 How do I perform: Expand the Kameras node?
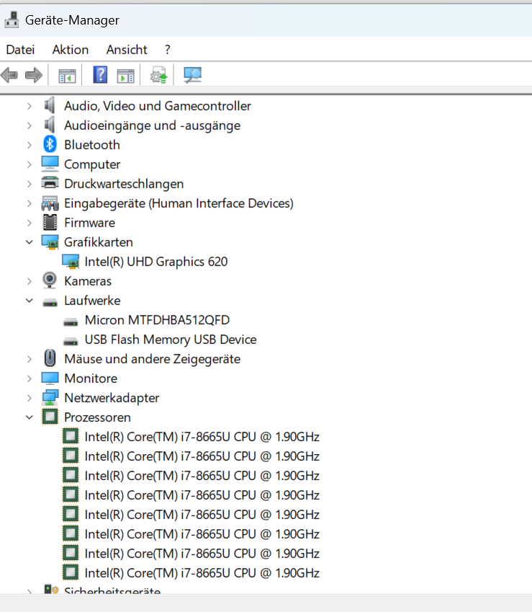point(30,281)
